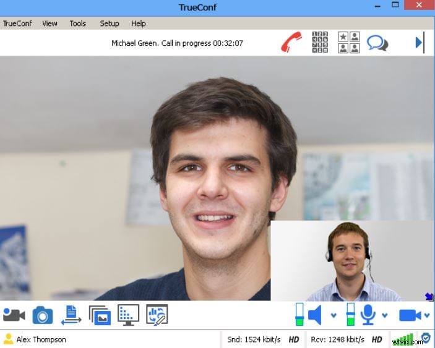Adjust the speaker volume slider
The height and width of the screenshot is (348, 435).
pyautogui.click(x=299, y=315)
